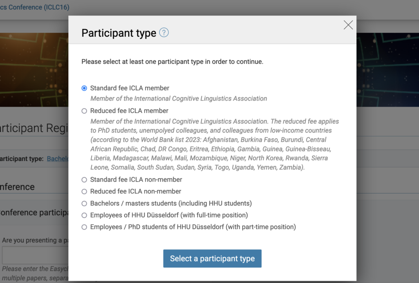Open the Participant type help icon

(x=164, y=33)
